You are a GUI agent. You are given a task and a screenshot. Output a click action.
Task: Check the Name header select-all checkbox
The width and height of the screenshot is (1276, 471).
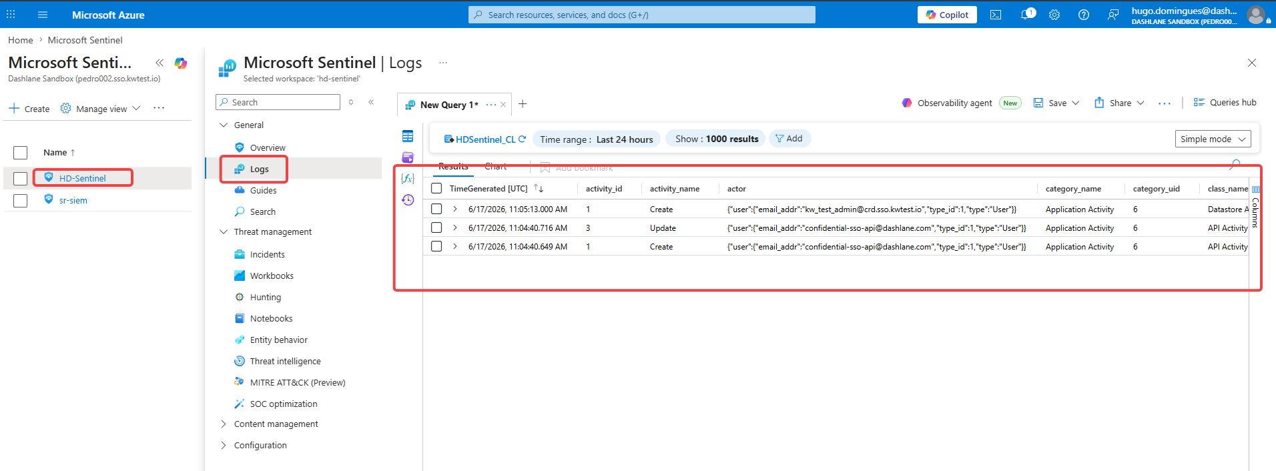pyautogui.click(x=21, y=153)
